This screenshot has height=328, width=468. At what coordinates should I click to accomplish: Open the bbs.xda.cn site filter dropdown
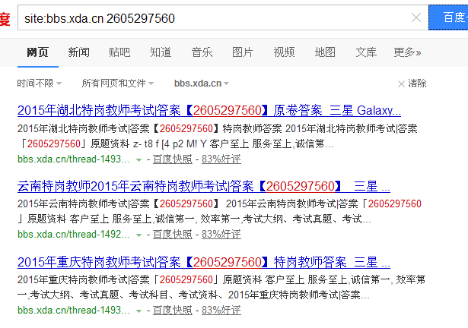pos(202,84)
